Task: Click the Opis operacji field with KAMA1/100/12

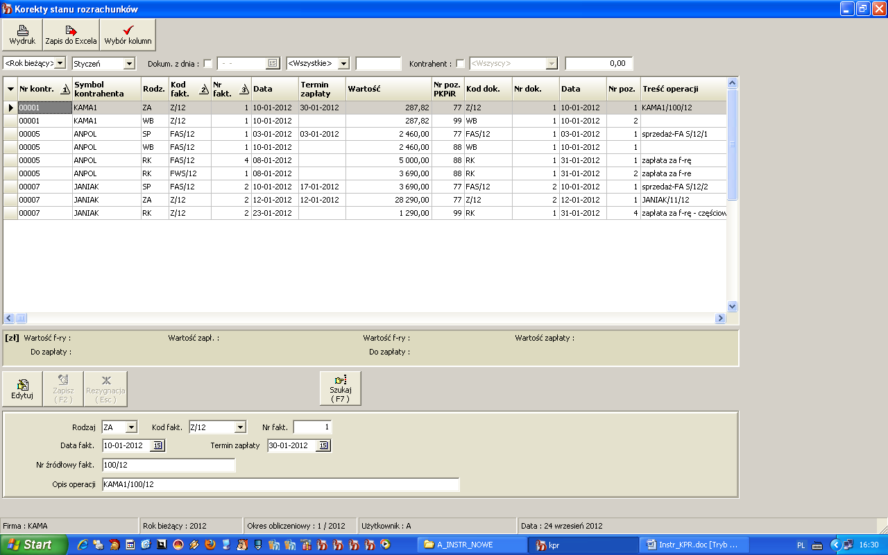Action: [280, 484]
